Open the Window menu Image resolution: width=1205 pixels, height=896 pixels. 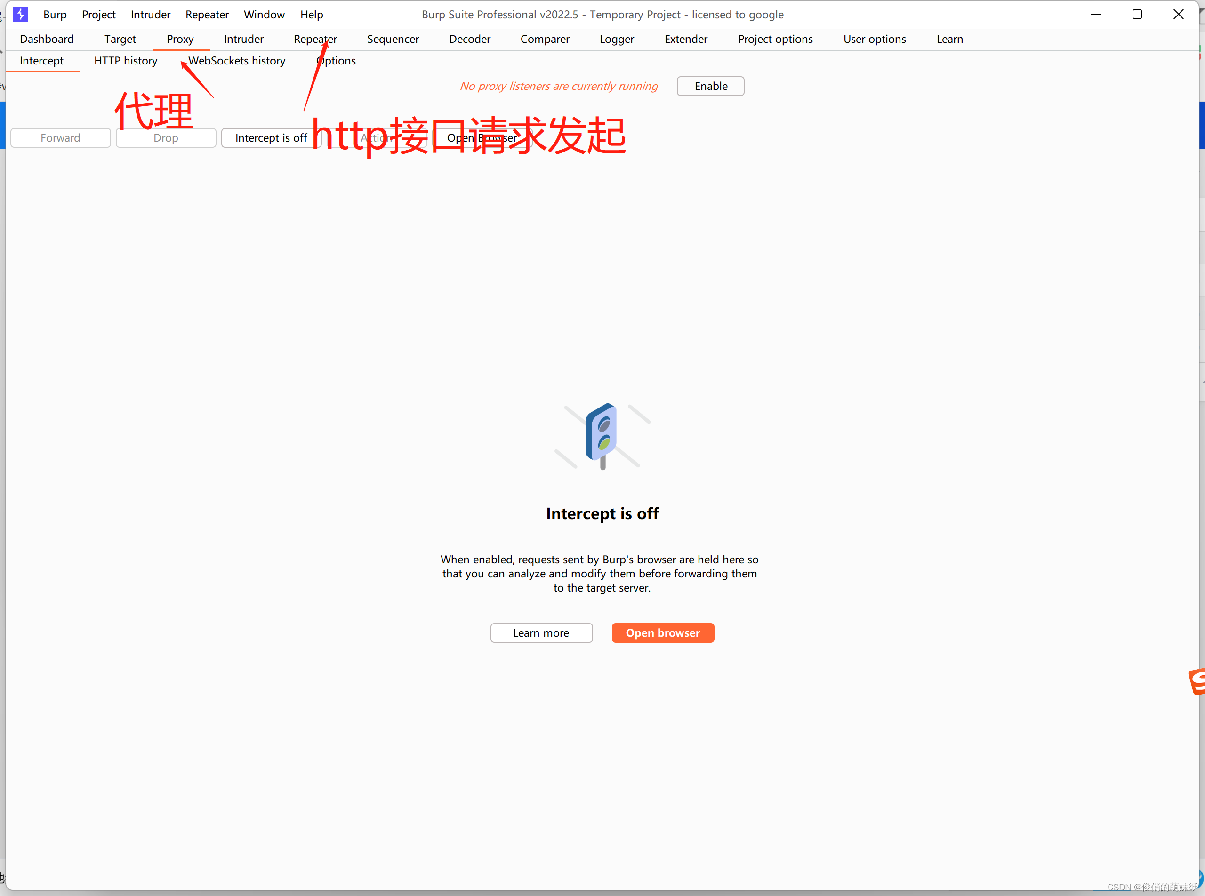(x=264, y=15)
